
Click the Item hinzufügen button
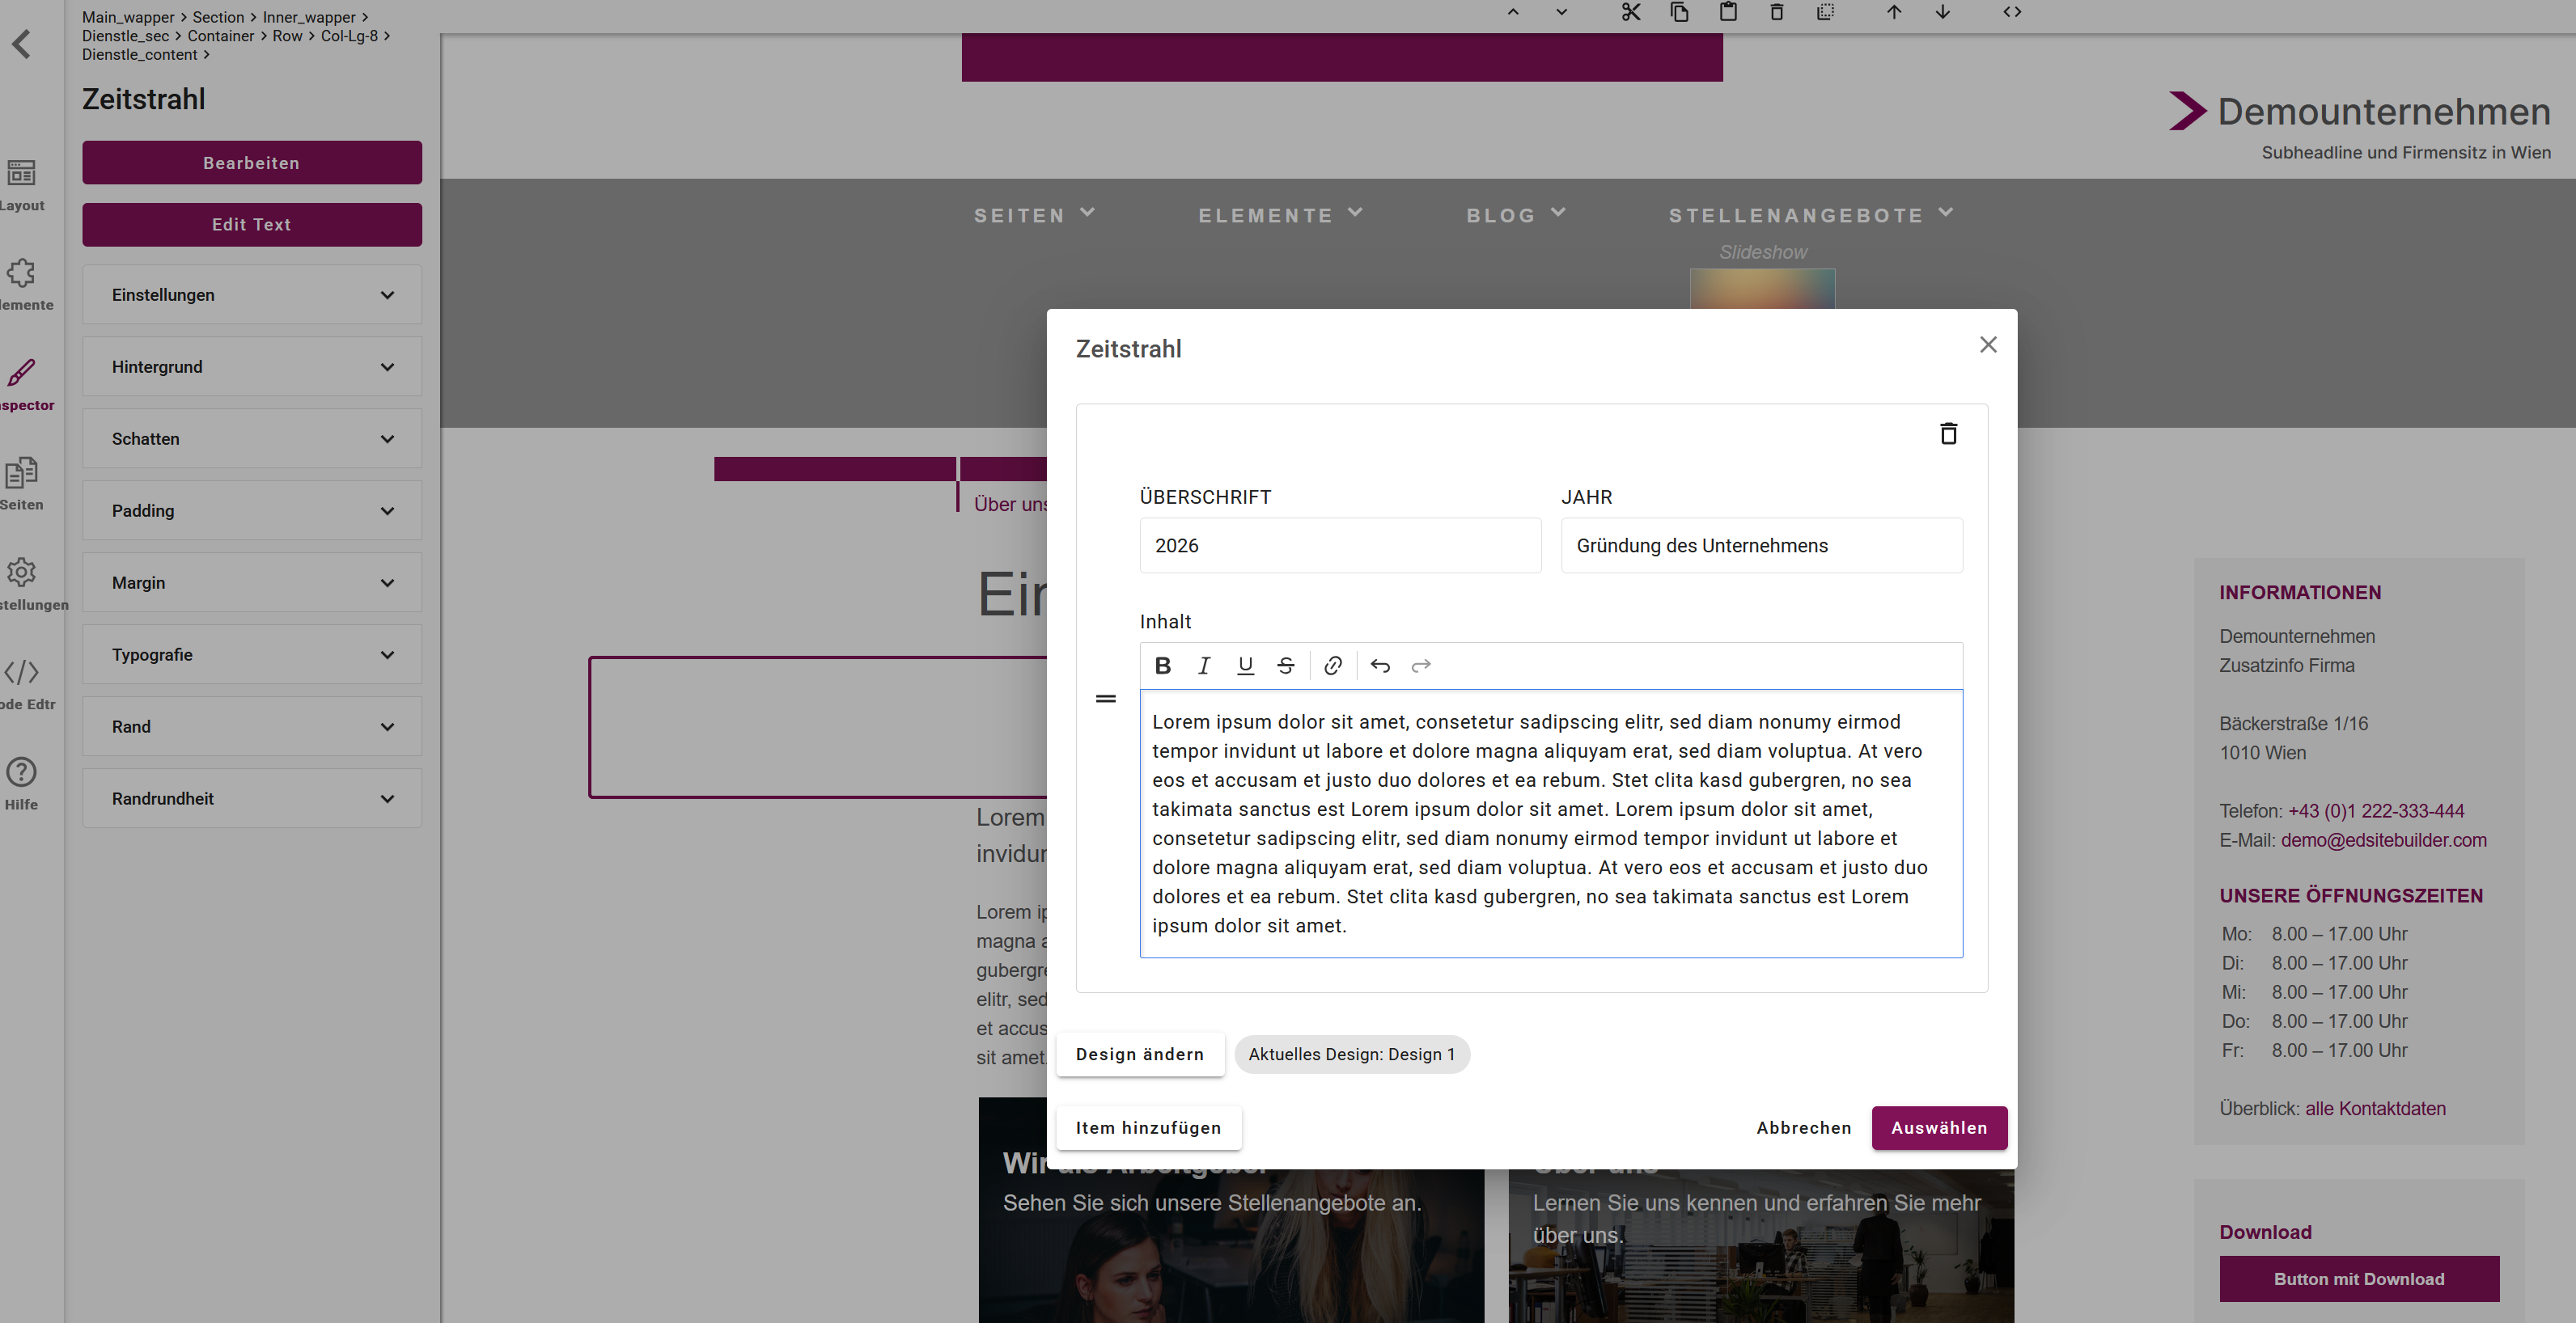1148,1127
